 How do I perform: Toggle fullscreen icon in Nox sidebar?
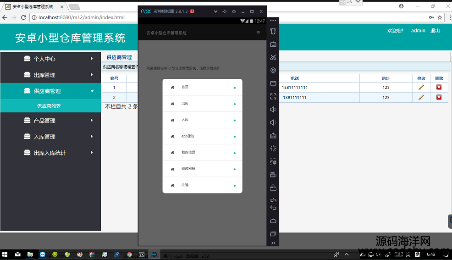[x=273, y=96]
